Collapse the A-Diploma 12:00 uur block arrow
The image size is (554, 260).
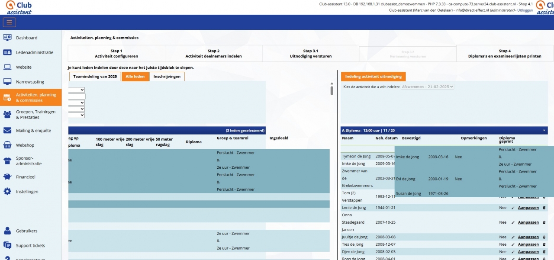click(x=544, y=130)
